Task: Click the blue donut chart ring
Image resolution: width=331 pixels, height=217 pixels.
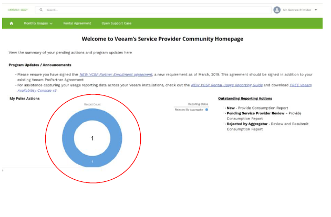Action: (69, 138)
